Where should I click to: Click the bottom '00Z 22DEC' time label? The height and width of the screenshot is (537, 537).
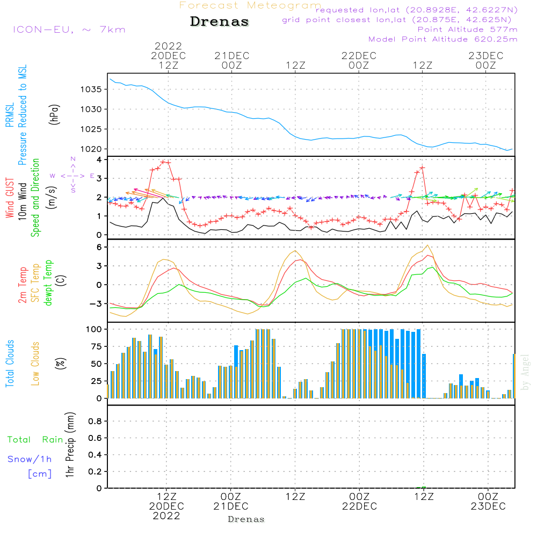click(x=360, y=502)
